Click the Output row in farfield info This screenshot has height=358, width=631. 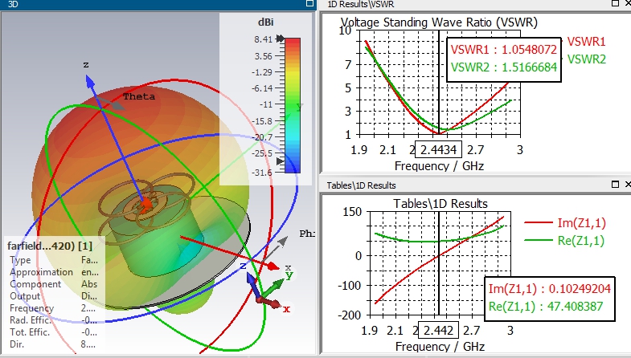click(x=54, y=296)
